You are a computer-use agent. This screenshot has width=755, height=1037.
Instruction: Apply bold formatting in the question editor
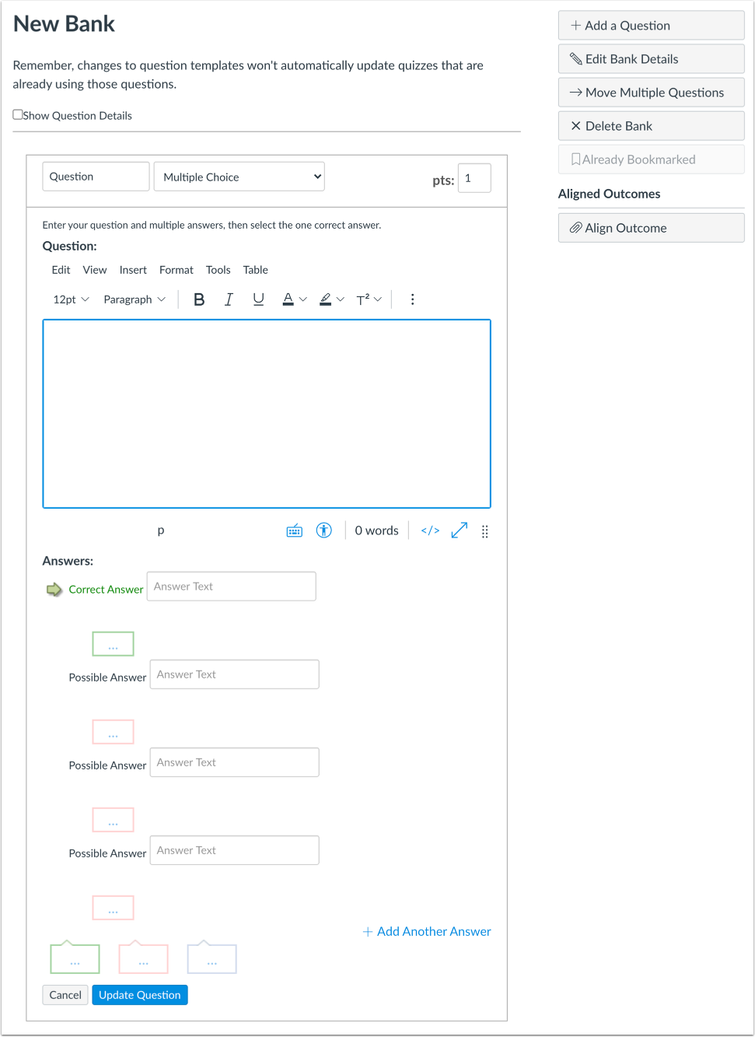(199, 299)
